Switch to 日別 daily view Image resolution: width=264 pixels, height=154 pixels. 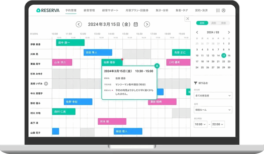(x=202, y=23)
